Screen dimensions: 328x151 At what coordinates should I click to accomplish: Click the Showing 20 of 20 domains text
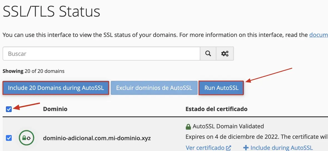[x=33, y=71]
